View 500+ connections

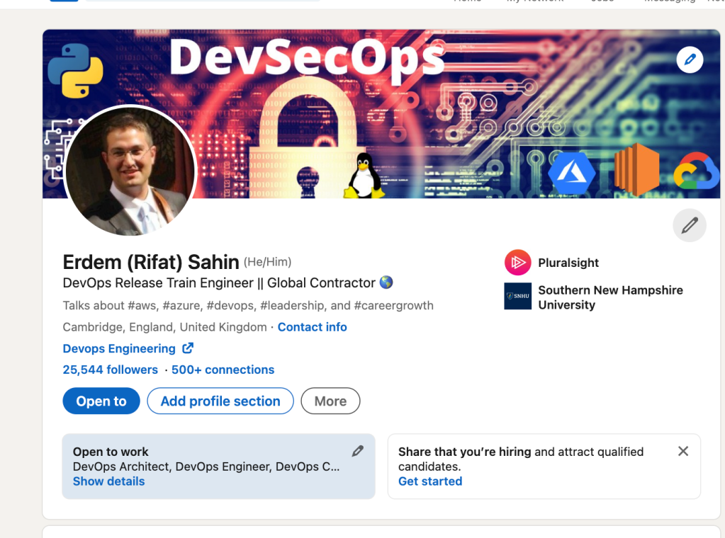tap(223, 370)
